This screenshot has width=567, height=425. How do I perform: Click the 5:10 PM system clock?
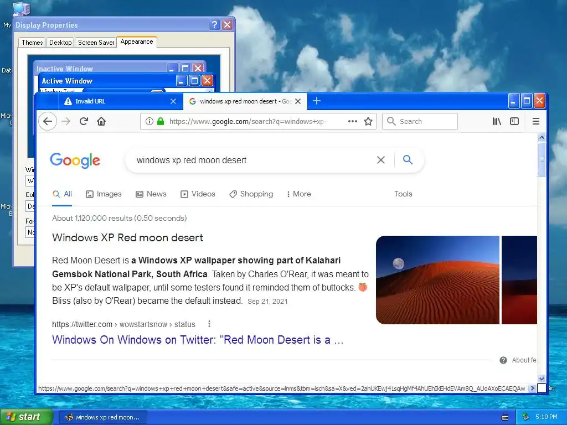click(546, 417)
